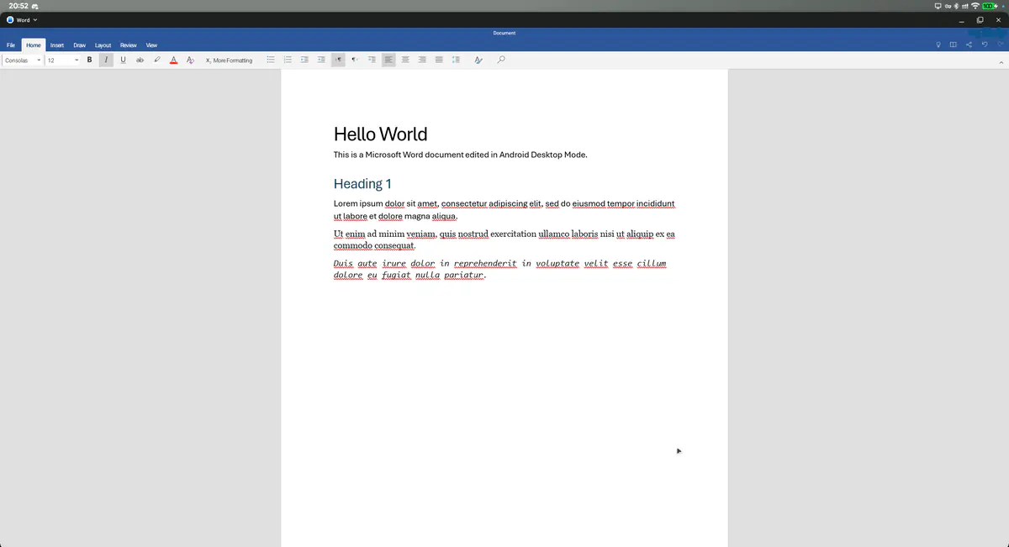Align text right

[422, 60]
